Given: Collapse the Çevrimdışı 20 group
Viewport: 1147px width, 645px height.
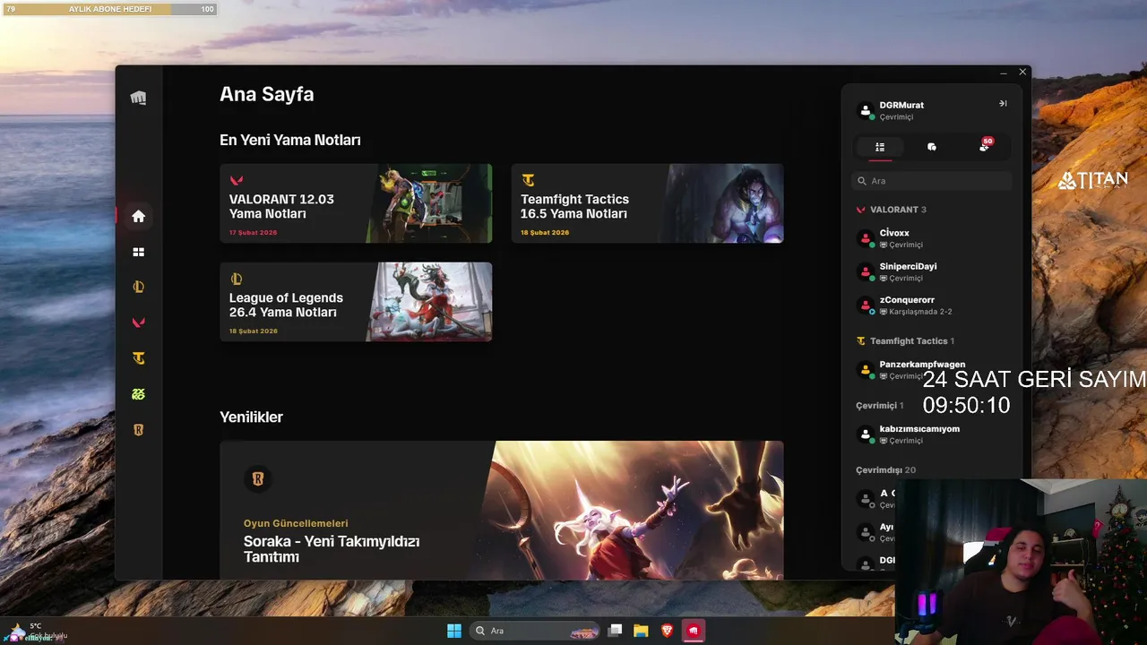Looking at the screenshot, I should (x=885, y=470).
